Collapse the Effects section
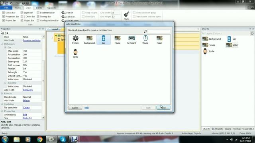Viewport: 255px width, 143px height. [2, 94]
